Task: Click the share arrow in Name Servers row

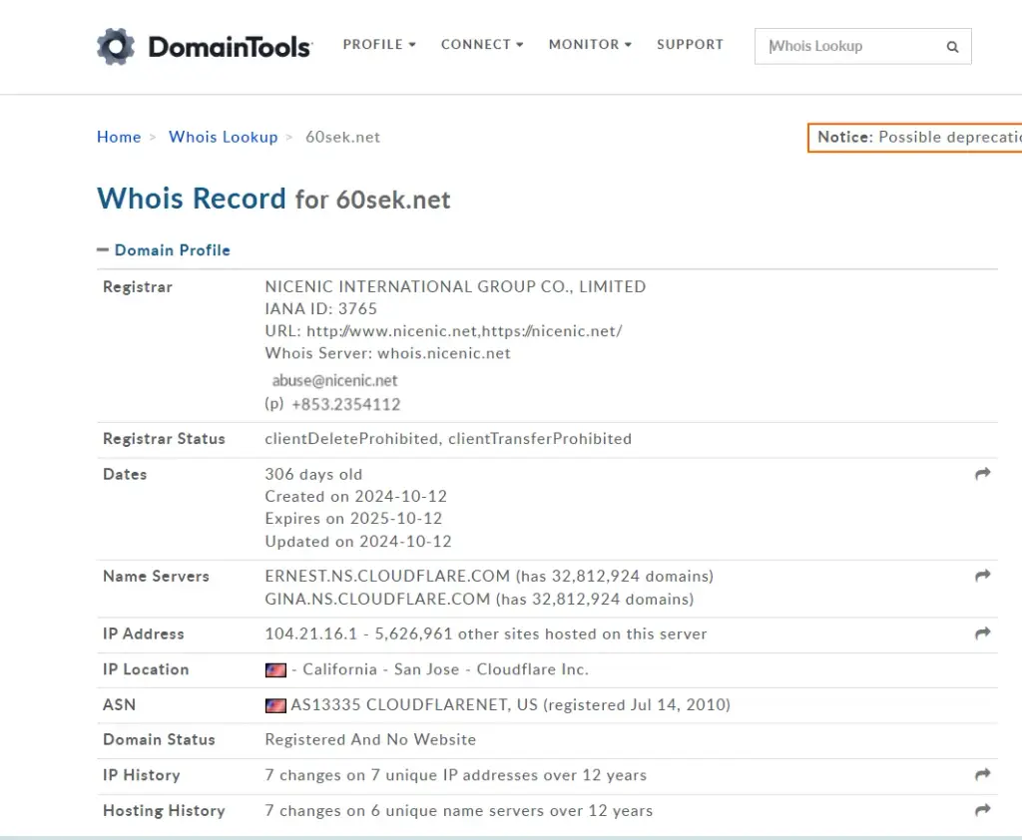Action: (x=982, y=576)
